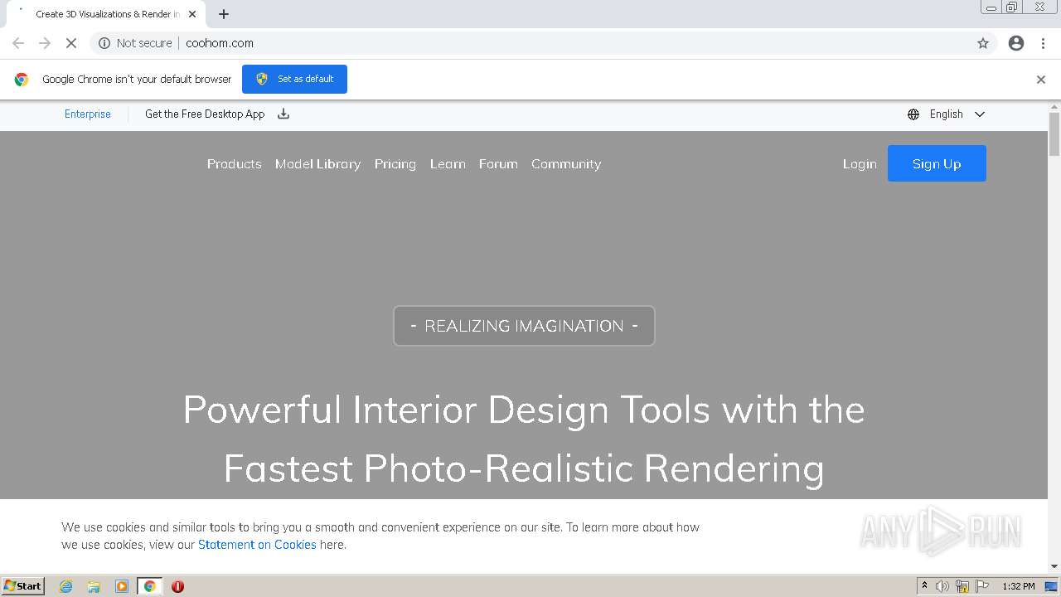Click the blue Sign Up button

click(937, 163)
